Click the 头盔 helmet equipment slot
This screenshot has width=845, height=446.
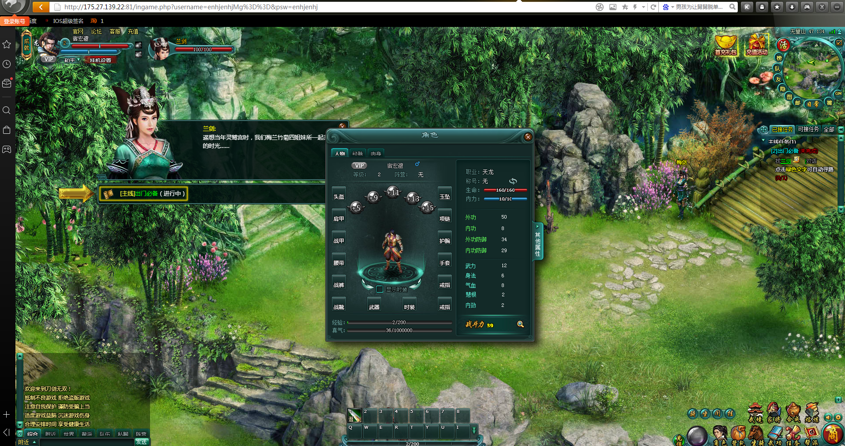pyautogui.click(x=339, y=193)
